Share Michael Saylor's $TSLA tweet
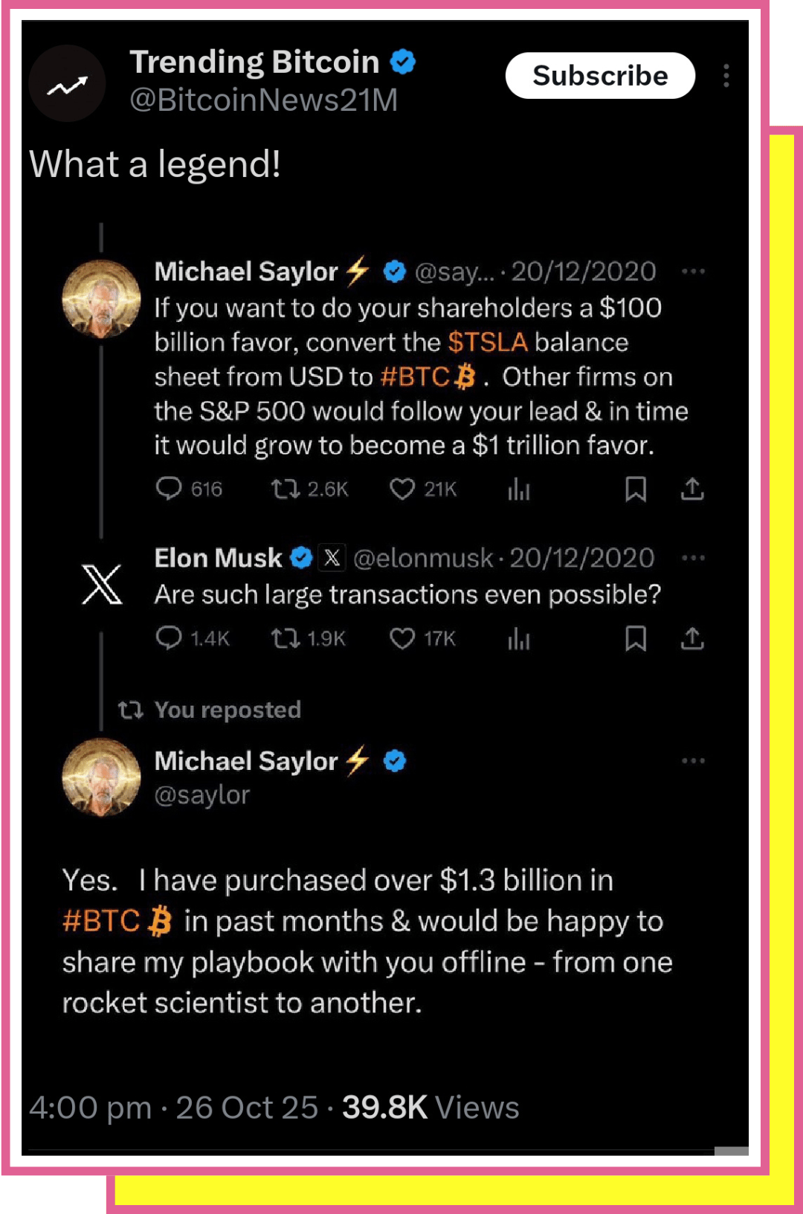This screenshot has height=1214, width=803. 692,489
